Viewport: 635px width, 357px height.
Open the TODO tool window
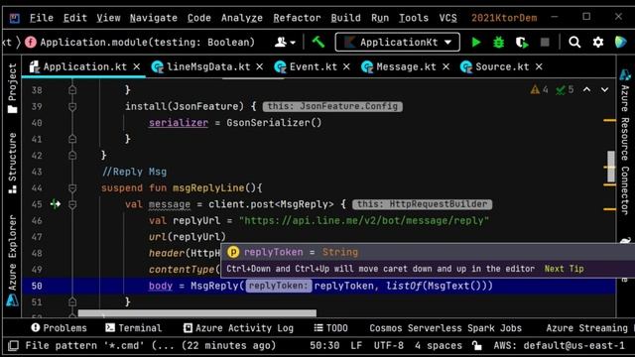(330, 328)
